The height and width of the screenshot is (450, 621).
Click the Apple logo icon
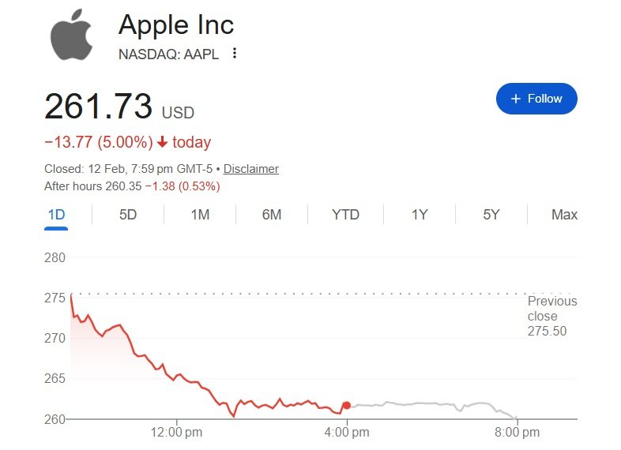click(72, 36)
